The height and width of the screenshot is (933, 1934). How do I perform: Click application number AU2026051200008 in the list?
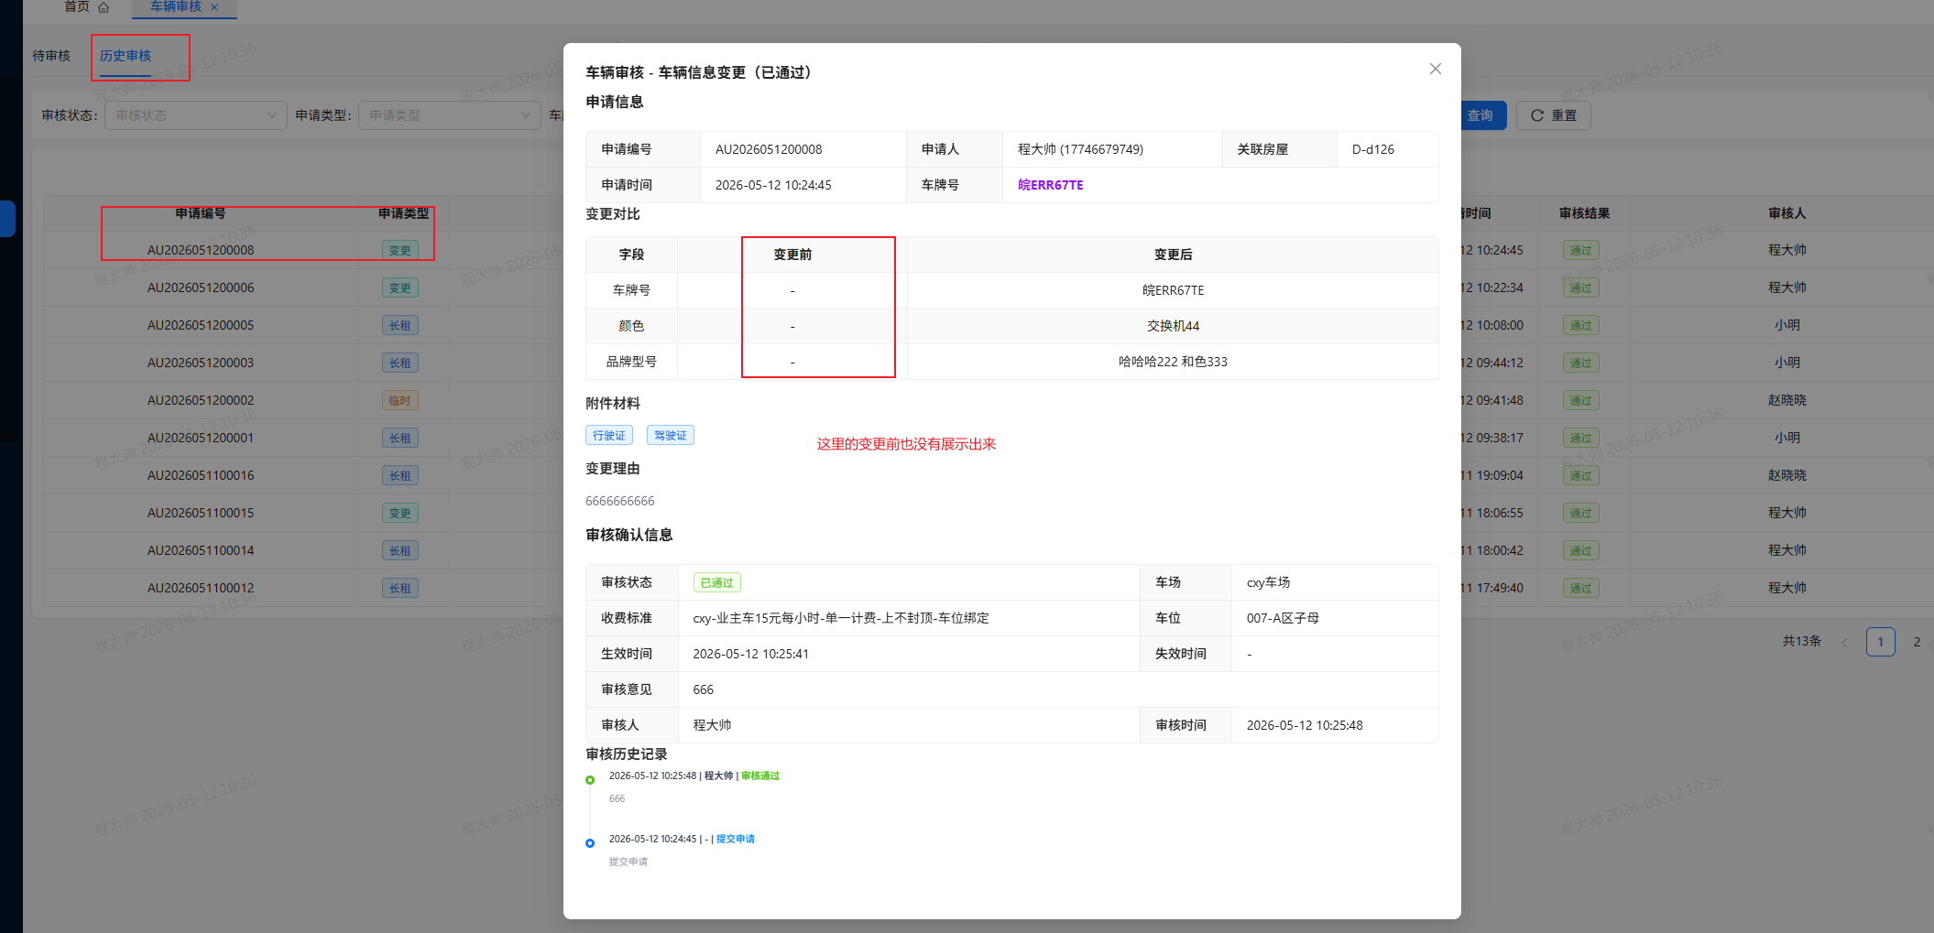point(201,250)
